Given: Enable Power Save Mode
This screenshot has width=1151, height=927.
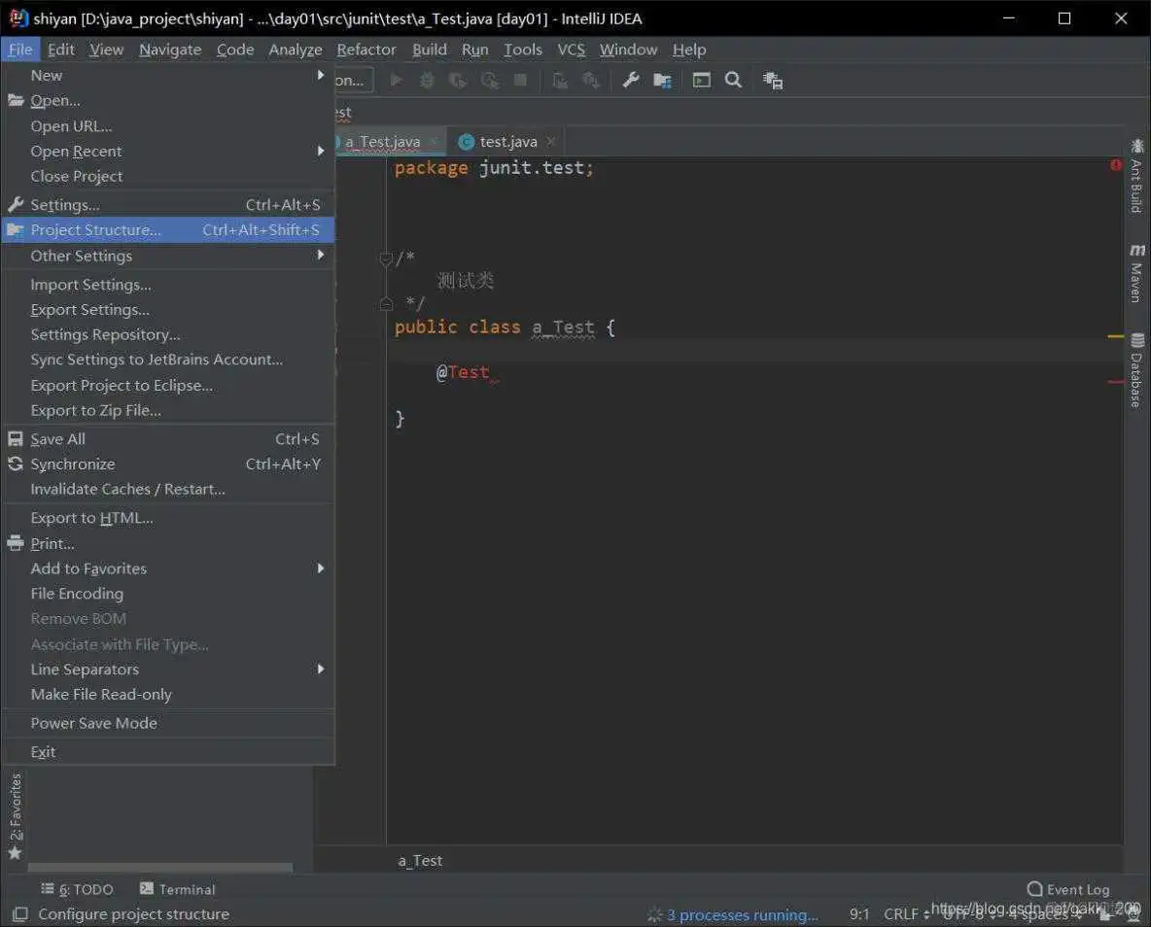Looking at the screenshot, I should click(x=93, y=723).
